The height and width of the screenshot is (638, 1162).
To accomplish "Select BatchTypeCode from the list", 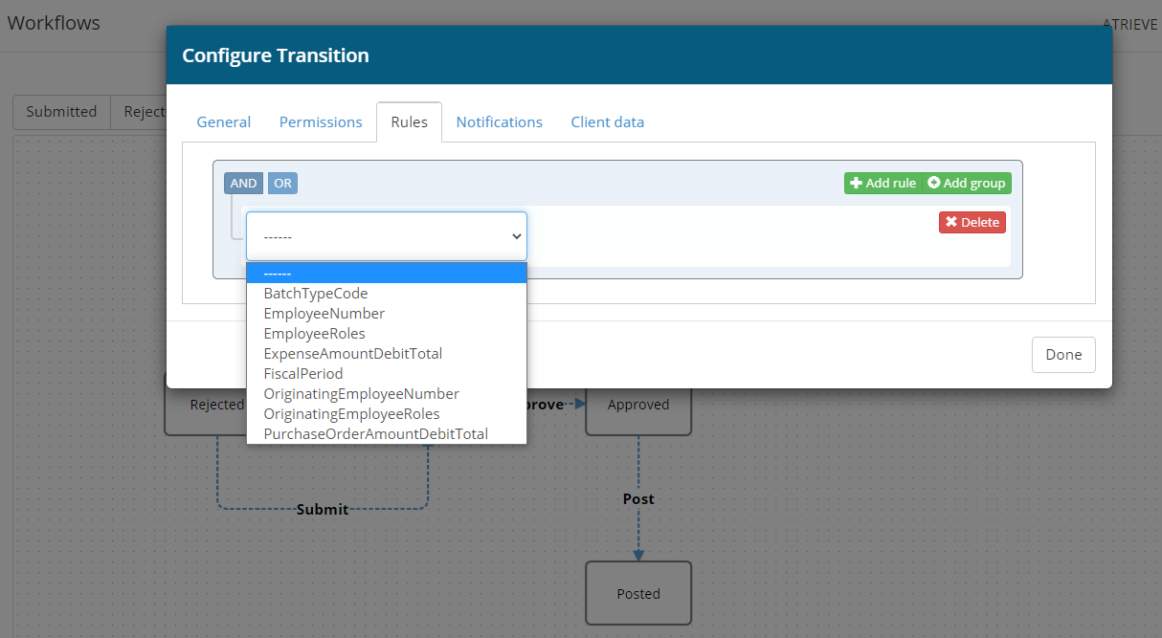I will pyautogui.click(x=316, y=294).
